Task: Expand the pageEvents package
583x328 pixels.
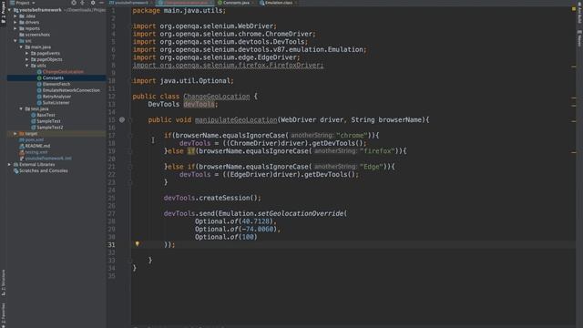Action: coord(27,53)
